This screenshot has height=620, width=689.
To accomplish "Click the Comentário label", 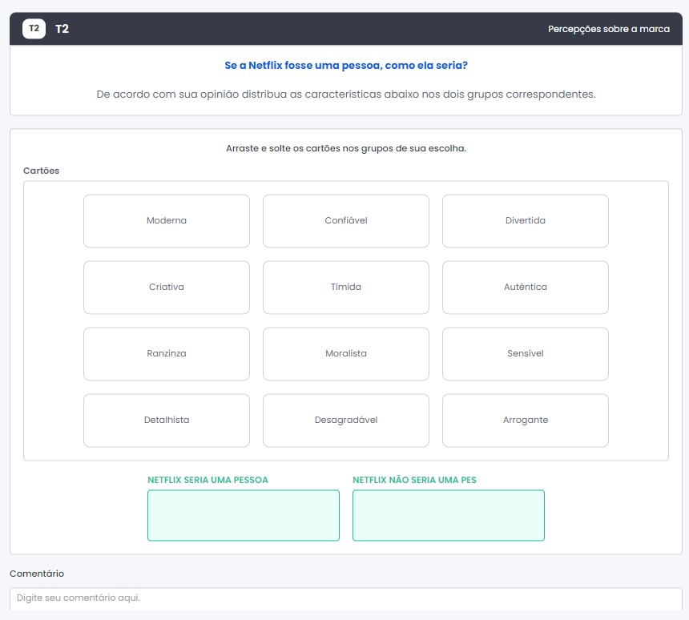I will coord(37,574).
